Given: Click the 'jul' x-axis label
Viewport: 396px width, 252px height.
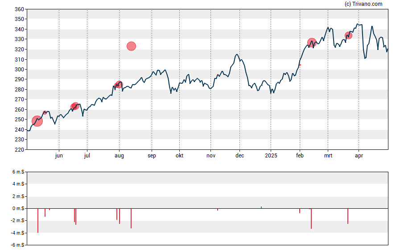Looking at the screenshot, I should 87,156.
